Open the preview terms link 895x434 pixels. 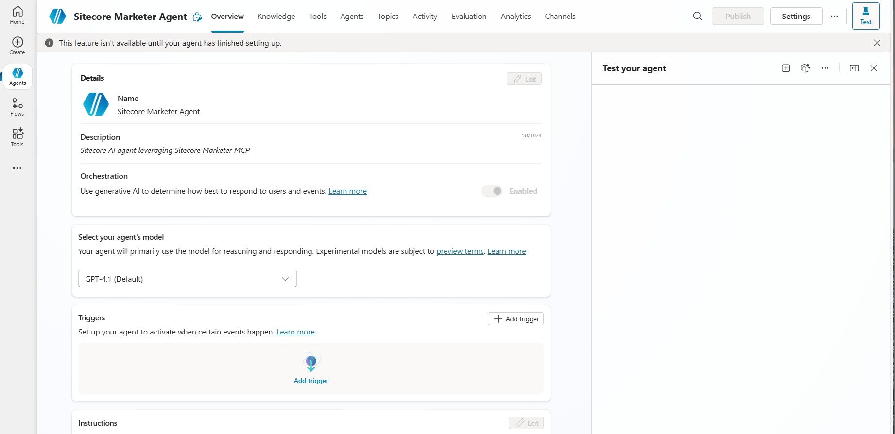(460, 251)
